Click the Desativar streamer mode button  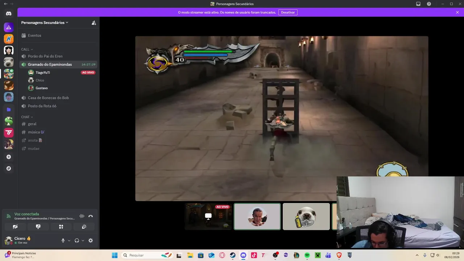pos(288,12)
